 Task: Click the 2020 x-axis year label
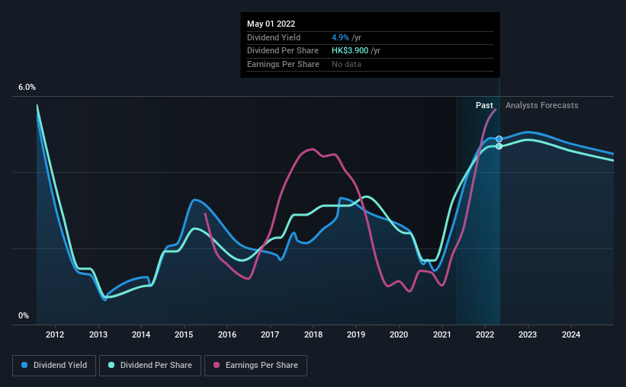pyautogui.click(x=399, y=334)
